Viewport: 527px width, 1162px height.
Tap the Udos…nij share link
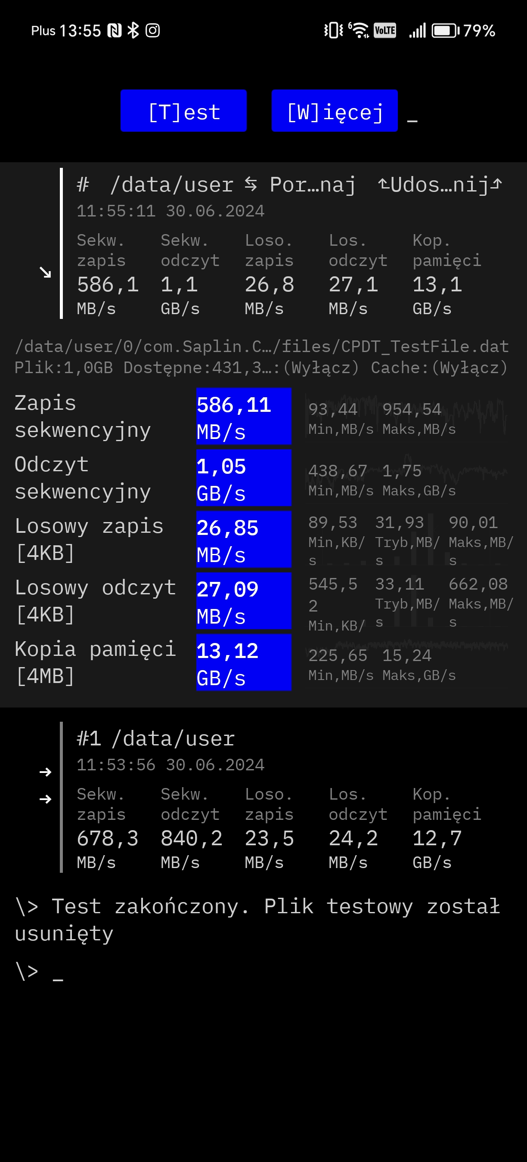[x=440, y=185]
